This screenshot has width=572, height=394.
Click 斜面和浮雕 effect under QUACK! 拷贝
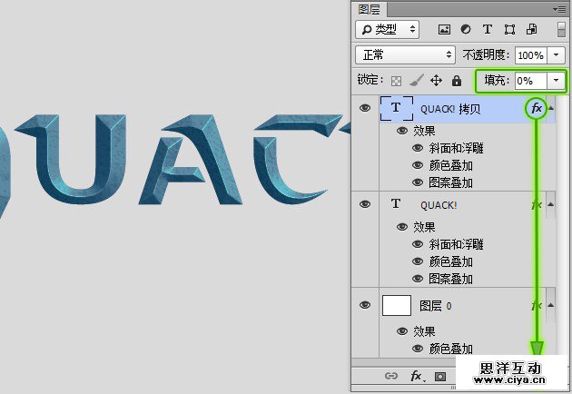[456, 148]
